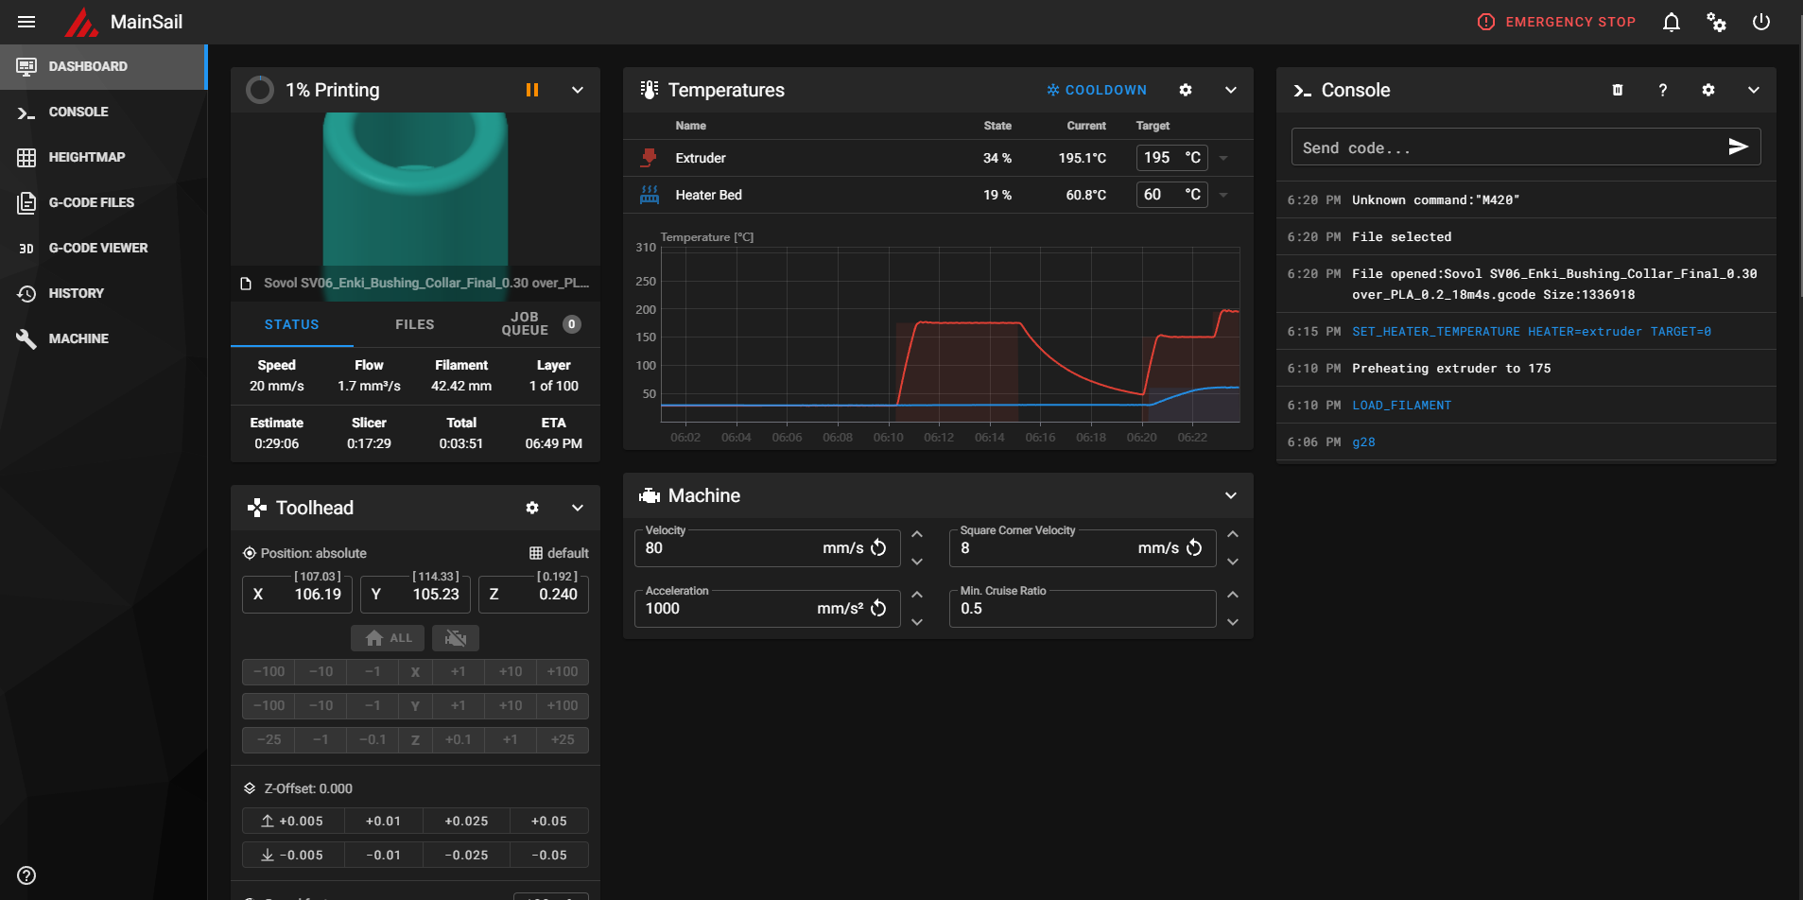This screenshot has width=1803, height=900.
Task: Open console help question mark
Action: pos(1663,90)
